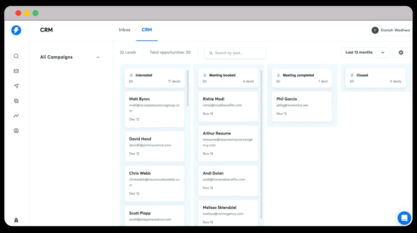This screenshot has height=233, width=417.
Task: Open the Rishie Modi lead card
Action: [228, 106]
